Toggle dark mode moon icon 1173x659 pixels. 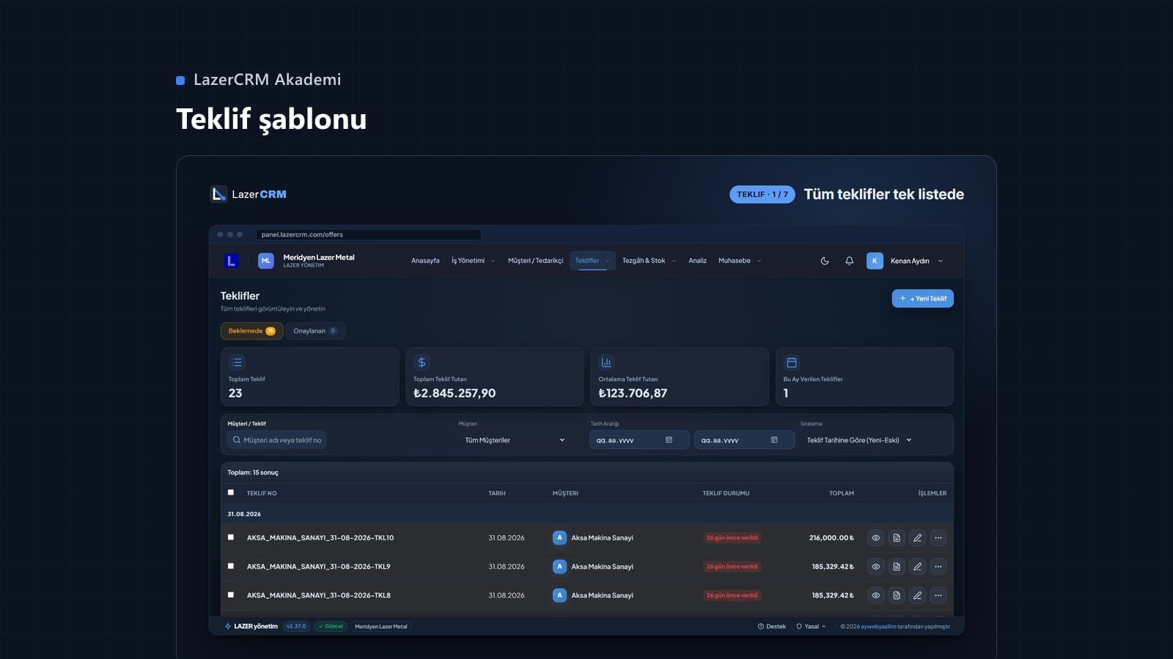[x=825, y=261]
